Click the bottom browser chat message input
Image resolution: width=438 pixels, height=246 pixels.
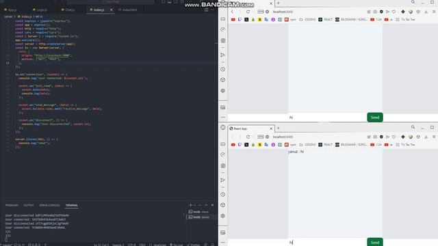click(x=328, y=242)
